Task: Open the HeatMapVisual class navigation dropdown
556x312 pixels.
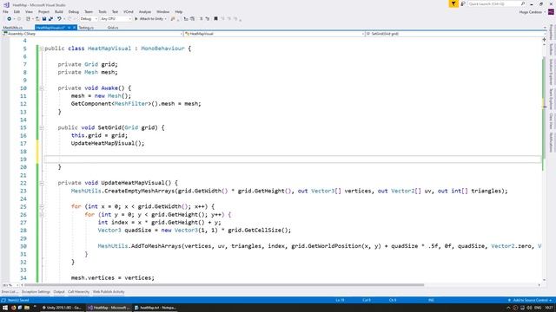Action: [x=275, y=34]
